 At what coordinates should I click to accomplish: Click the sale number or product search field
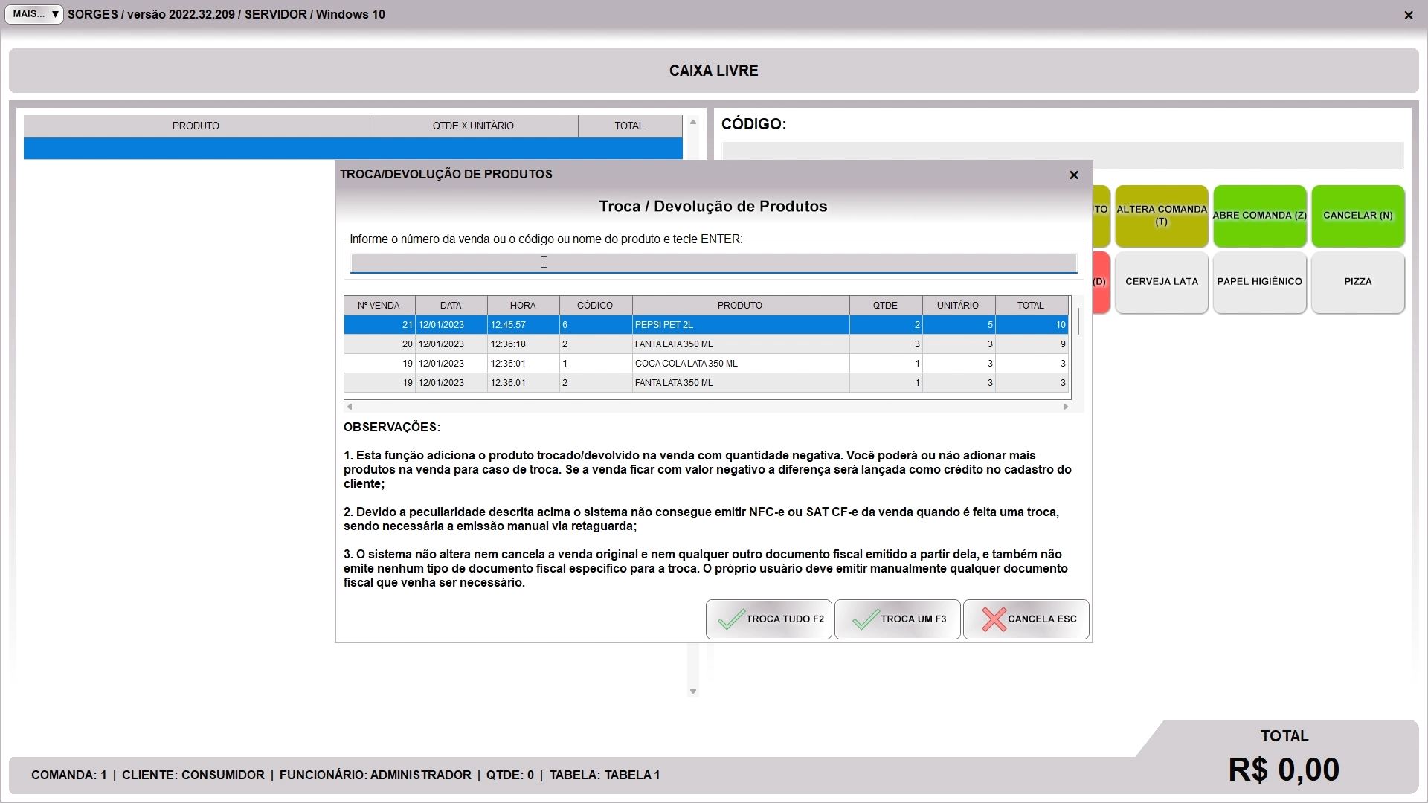tap(713, 262)
